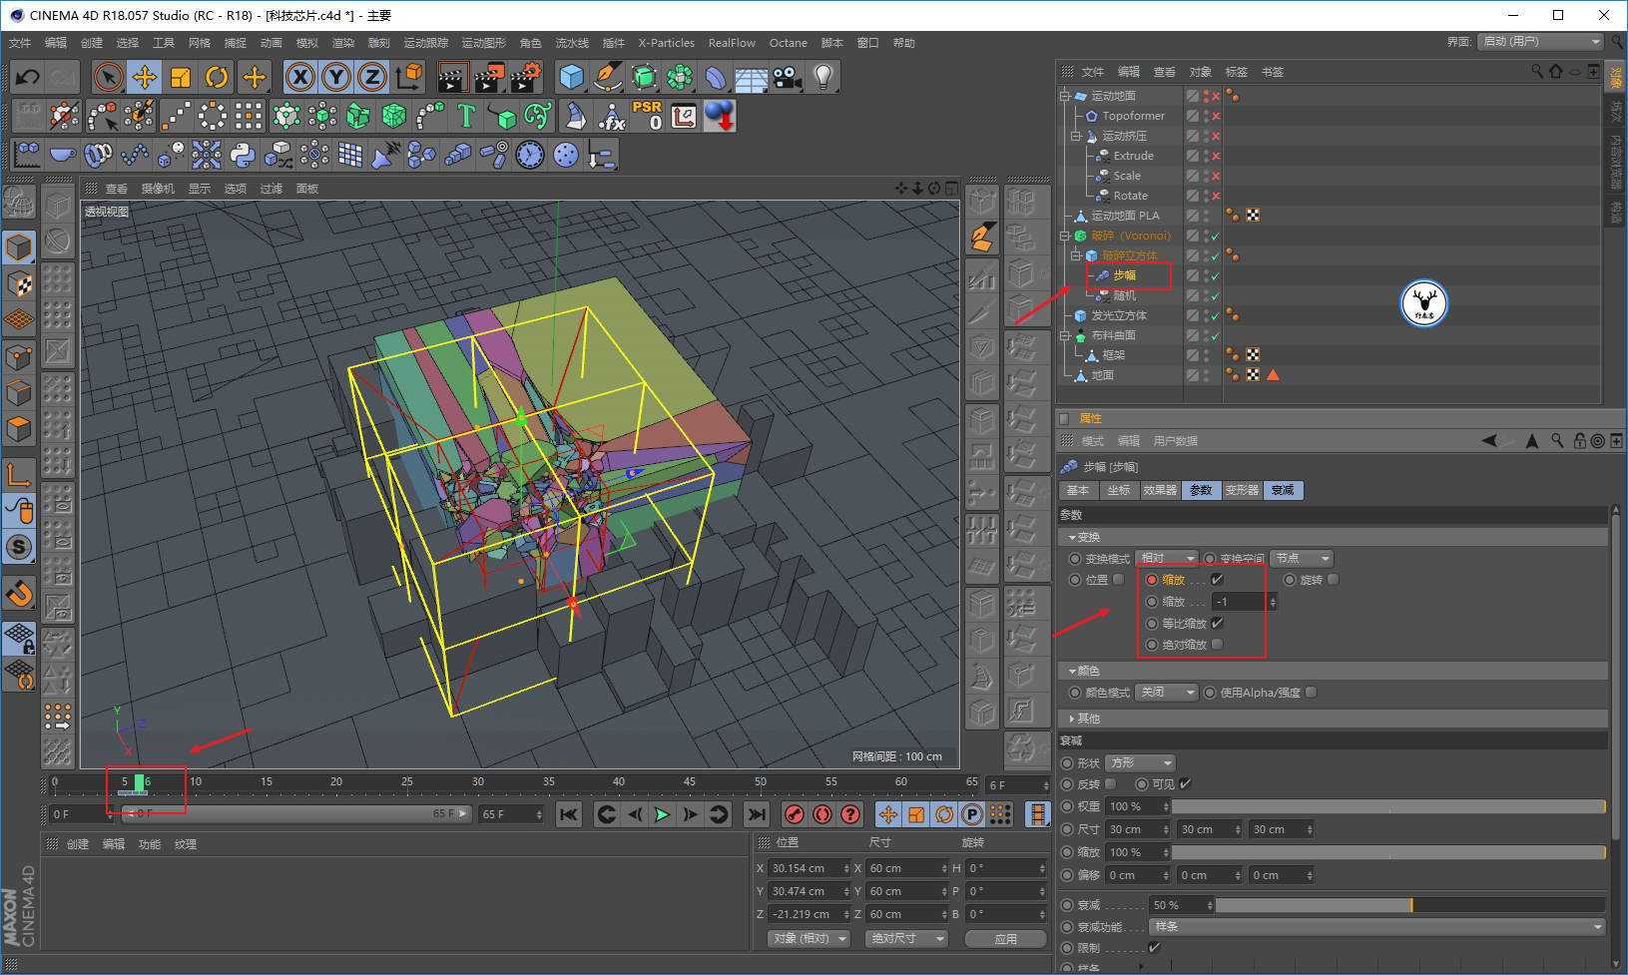Open the 绝对尺寸 size mode dropdown

tap(907, 939)
